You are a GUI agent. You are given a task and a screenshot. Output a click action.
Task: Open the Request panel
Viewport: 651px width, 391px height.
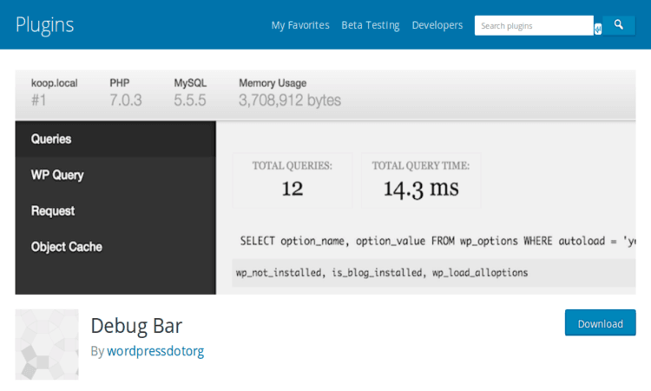[x=115, y=211]
